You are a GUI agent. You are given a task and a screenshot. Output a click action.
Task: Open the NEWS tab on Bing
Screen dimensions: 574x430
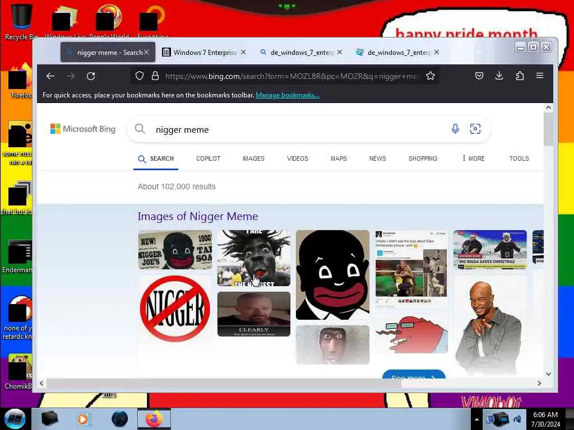pos(377,158)
